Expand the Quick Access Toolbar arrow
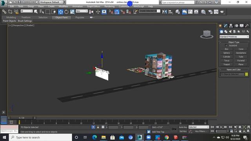Image resolution: width=251 pixels, height=141 pixels. (x=65, y=2)
